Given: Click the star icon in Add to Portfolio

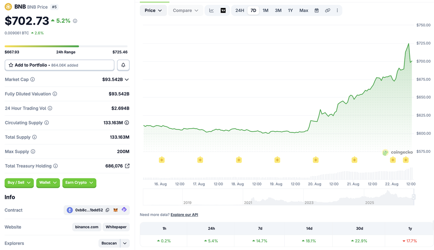Looking at the screenshot, I should (x=11, y=65).
